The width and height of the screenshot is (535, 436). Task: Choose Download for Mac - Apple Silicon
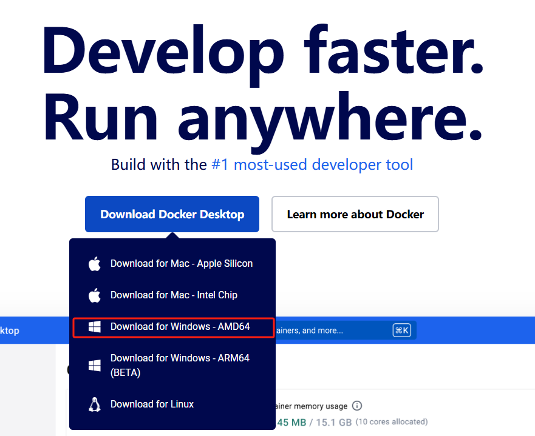point(172,264)
